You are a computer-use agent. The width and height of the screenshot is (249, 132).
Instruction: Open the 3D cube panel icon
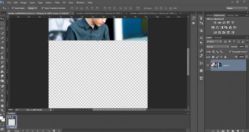[x=201, y=71]
